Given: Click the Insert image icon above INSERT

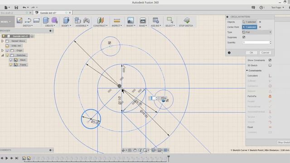Looking at the screenshot, I should coord(130,20).
